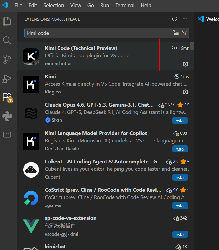The height and width of the screenshot is (250, 219).
Task: Install the CoStrict extension
Action: coord(180,206)
